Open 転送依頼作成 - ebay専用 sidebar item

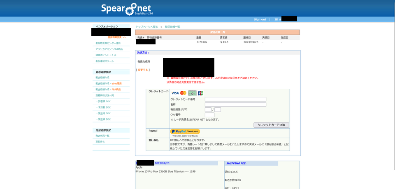pyautogui.click(x=109, y=83)
